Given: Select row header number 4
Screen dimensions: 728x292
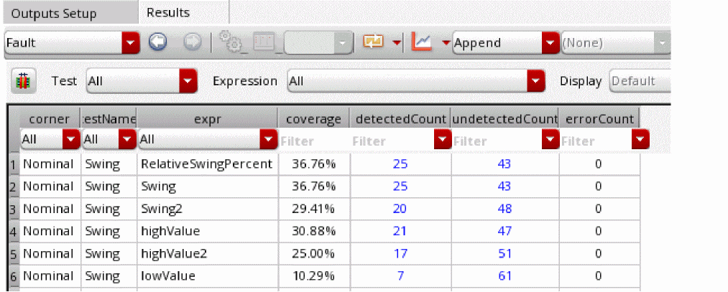Looking at the screenshot, I should (x=14, y=231).
